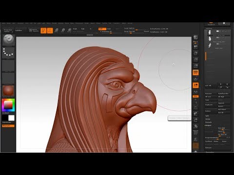Select the second subtool bust thumbnail

(x=210, y=39)
